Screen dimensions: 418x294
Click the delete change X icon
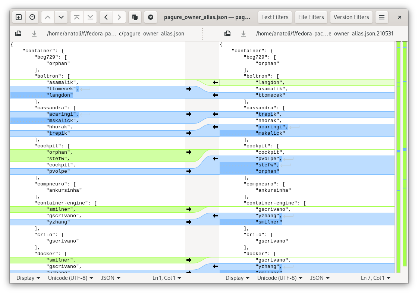point(151,17)
